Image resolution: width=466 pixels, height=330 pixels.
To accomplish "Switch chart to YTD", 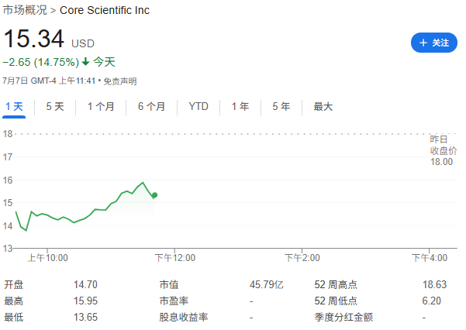I will point(198,106).
